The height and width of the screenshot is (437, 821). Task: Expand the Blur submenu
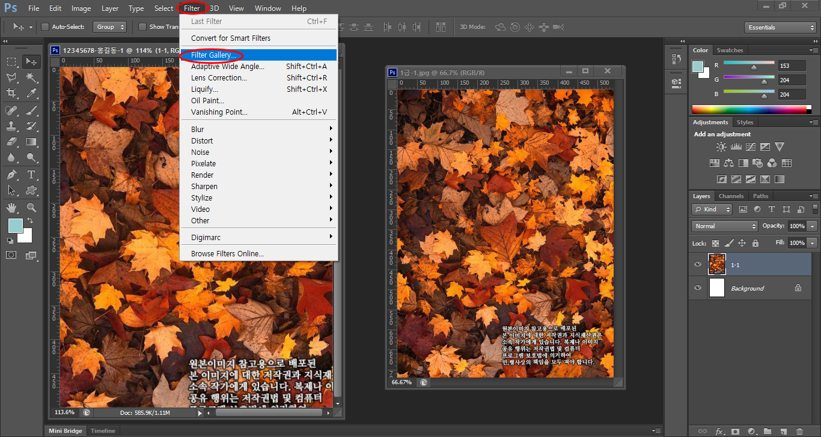(259, 130)
